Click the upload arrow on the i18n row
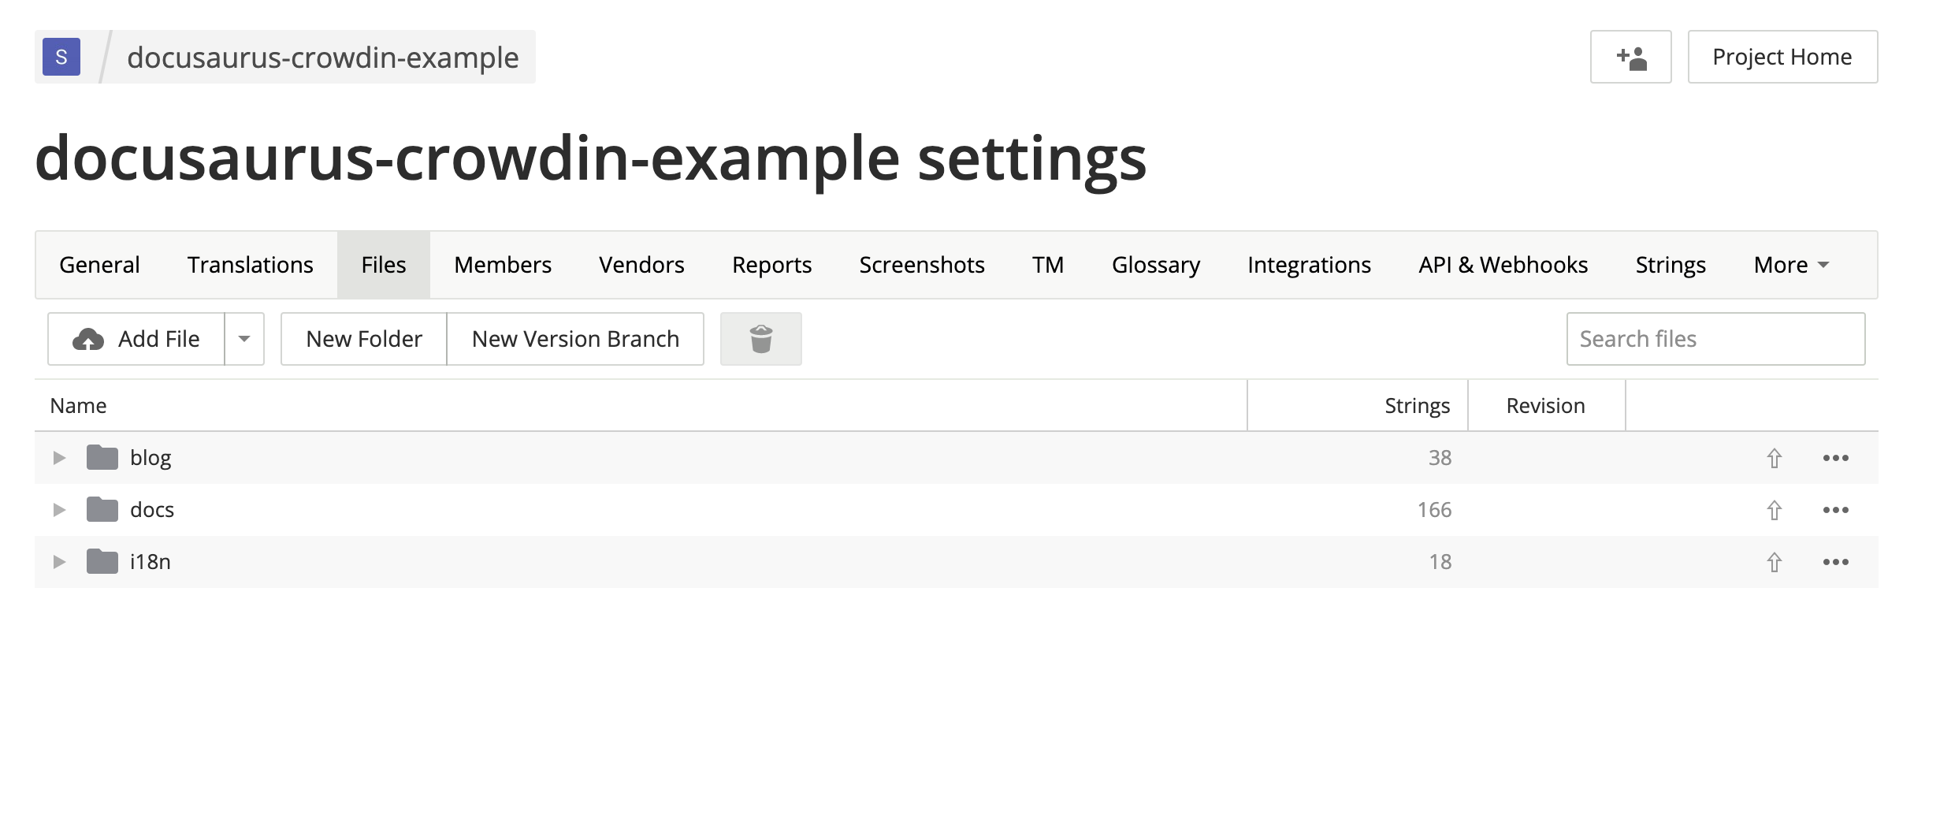The height and width of the screenshot is (826, 1940). click(1775, 561)
